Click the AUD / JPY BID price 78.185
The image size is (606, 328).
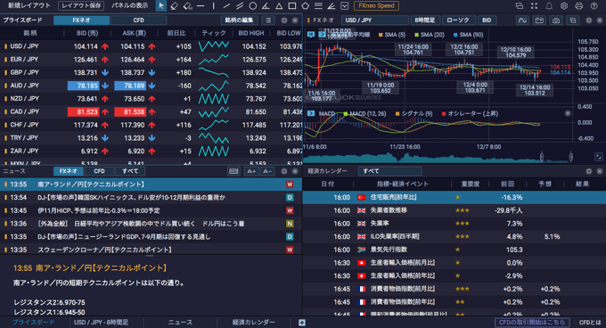(x=84, y=86)
